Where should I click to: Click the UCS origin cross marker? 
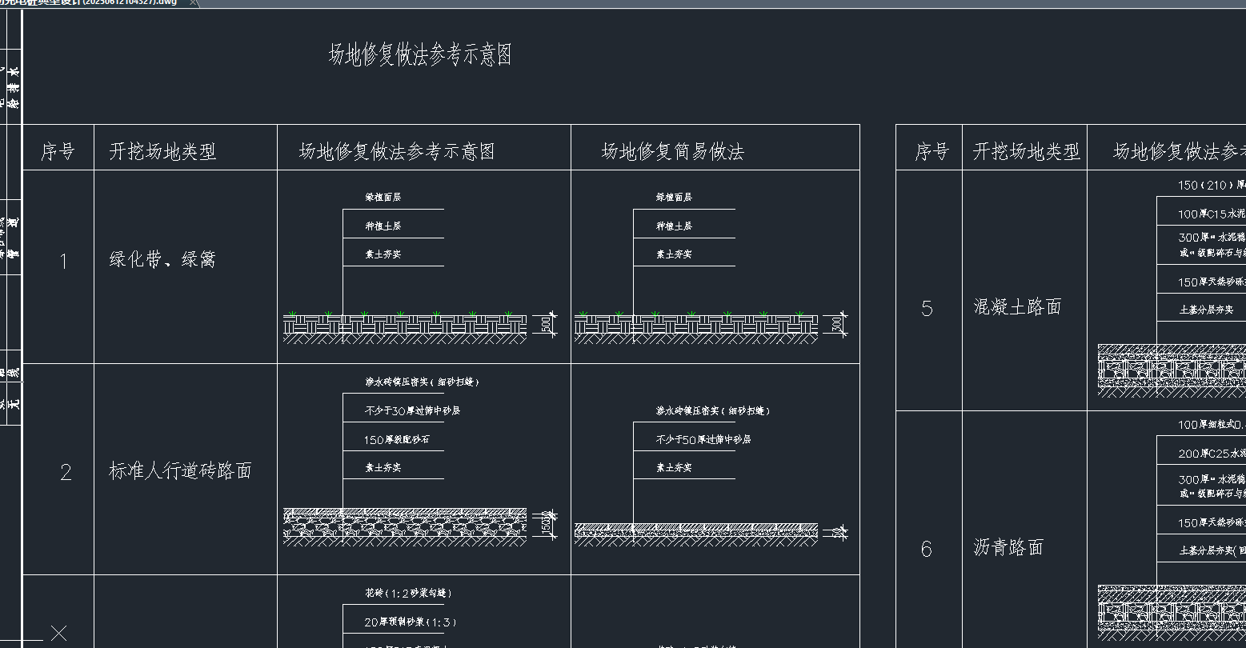(58, 634)
